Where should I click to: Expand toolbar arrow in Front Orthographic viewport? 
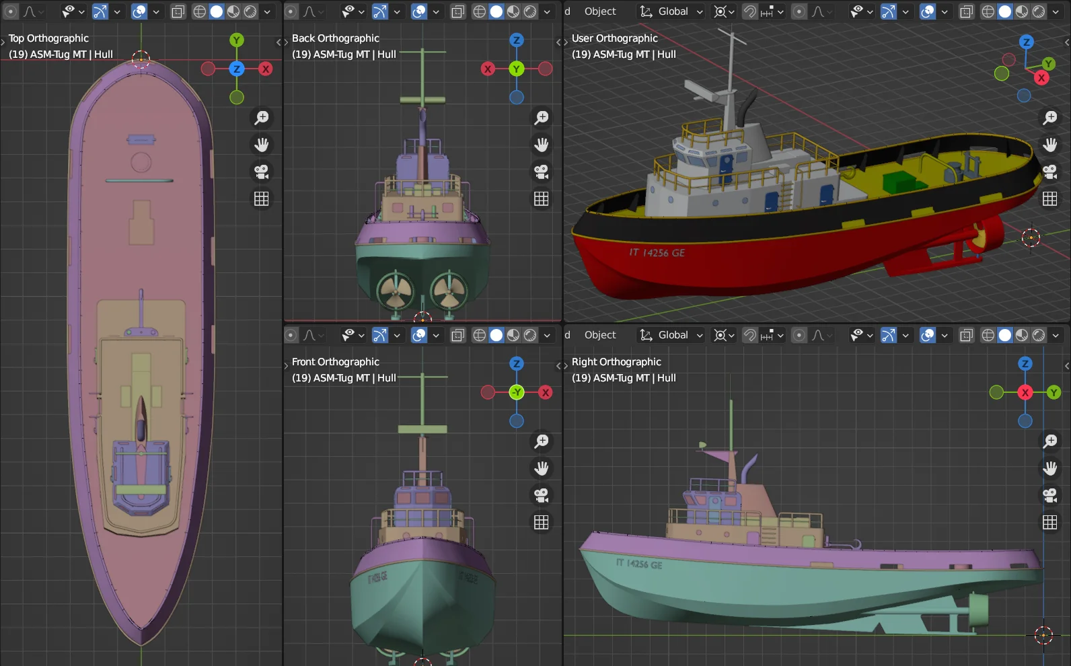point(286,366)
